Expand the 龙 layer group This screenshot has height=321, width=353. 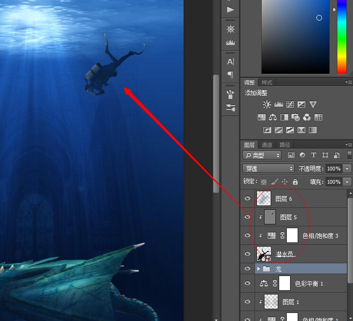click(259, 269)
